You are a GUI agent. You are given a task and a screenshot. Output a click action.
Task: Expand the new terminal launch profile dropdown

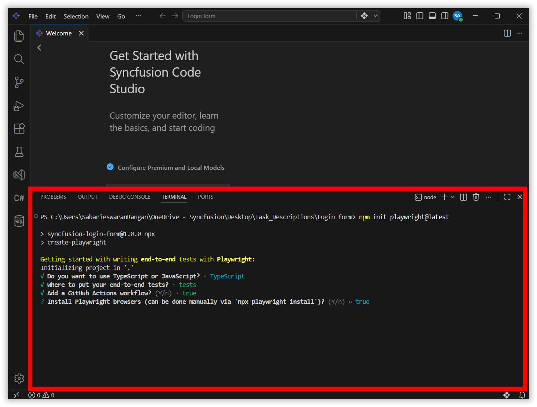[453, 197]
